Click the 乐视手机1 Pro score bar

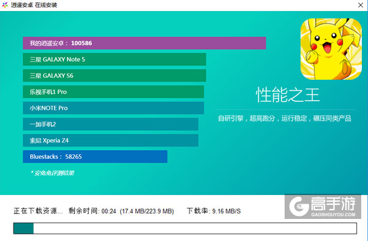click(113, 92)
